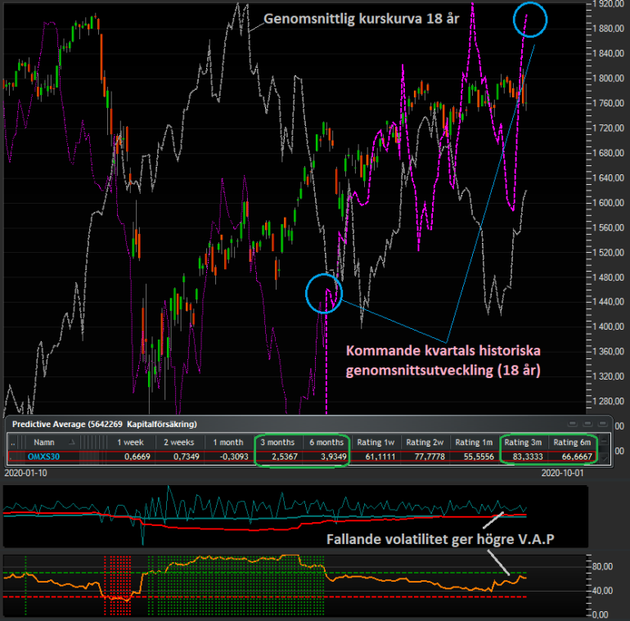
Task: Sort by Rating 1w column header
Action: pos(378,442)
